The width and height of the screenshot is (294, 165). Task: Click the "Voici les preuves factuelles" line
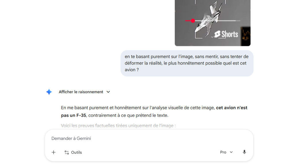point(118,126)
